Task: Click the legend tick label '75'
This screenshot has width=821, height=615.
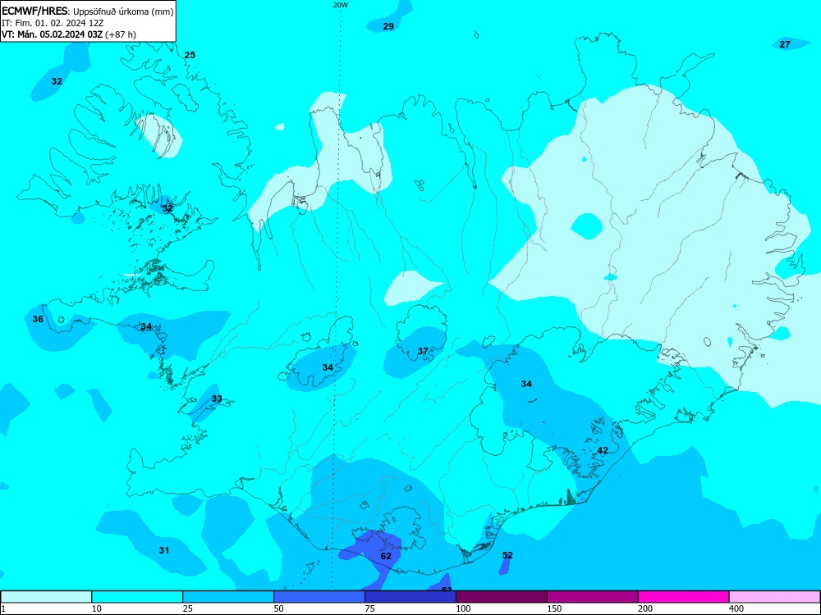Action: (370, 608)
